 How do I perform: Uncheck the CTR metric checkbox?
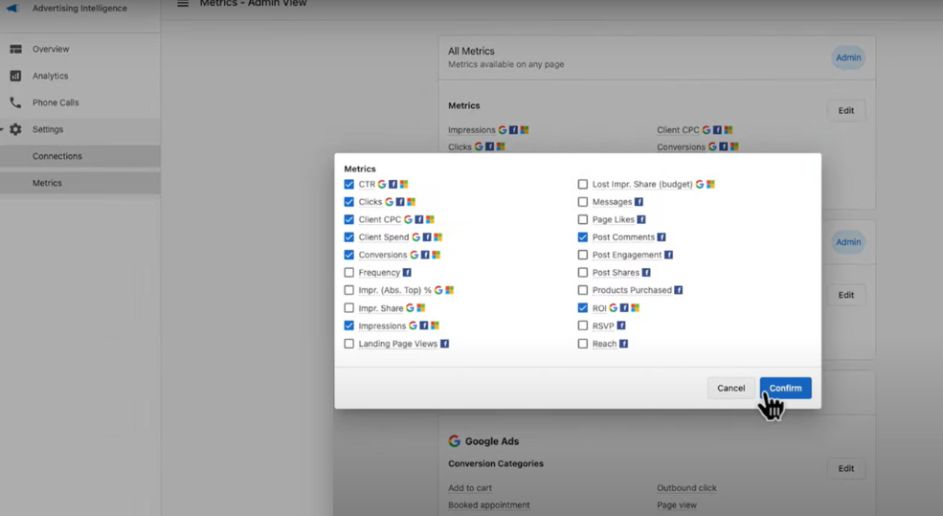coord(349,184)
